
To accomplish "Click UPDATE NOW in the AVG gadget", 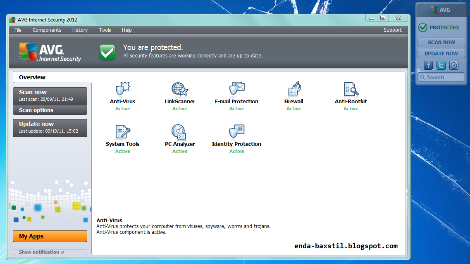I will 441,53.
